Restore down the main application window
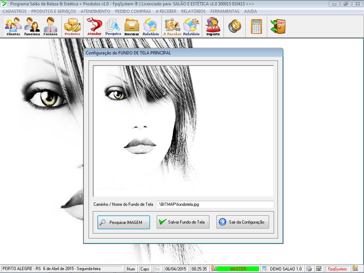The width and height of the screenshot is (364, 273). pyautogui.click(x=346, y=4)
